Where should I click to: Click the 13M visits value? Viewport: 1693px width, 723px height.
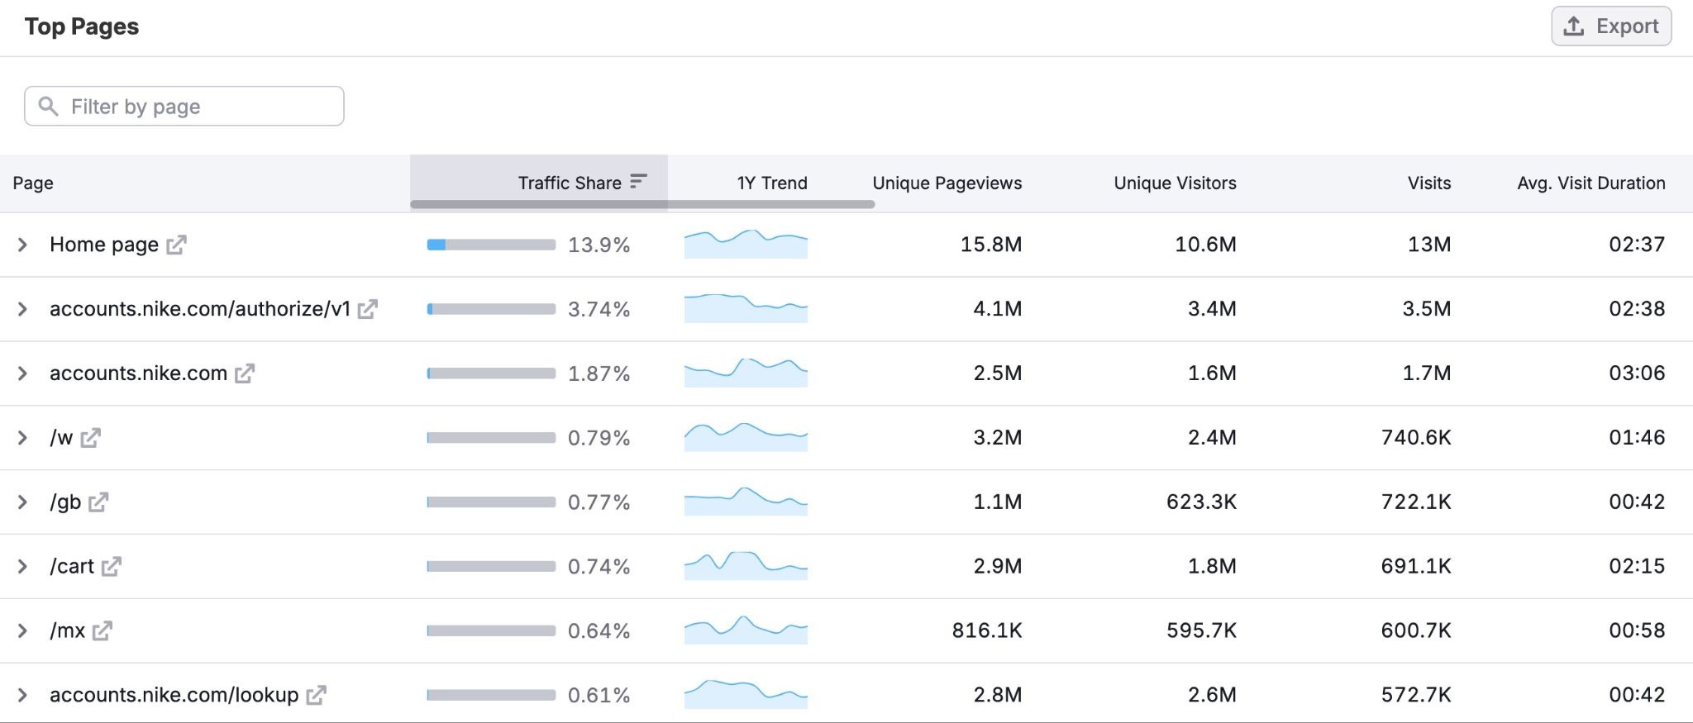[1429, 245]
